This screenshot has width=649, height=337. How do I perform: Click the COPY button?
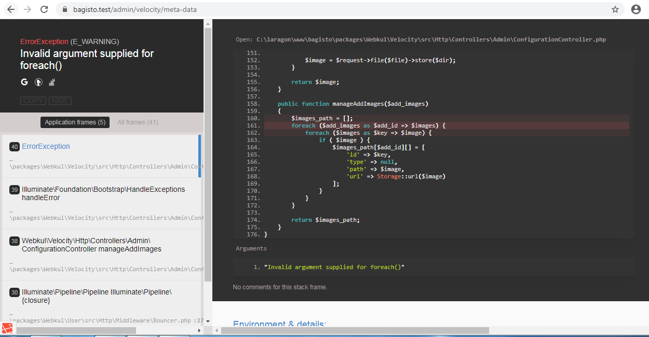(33, 101)
